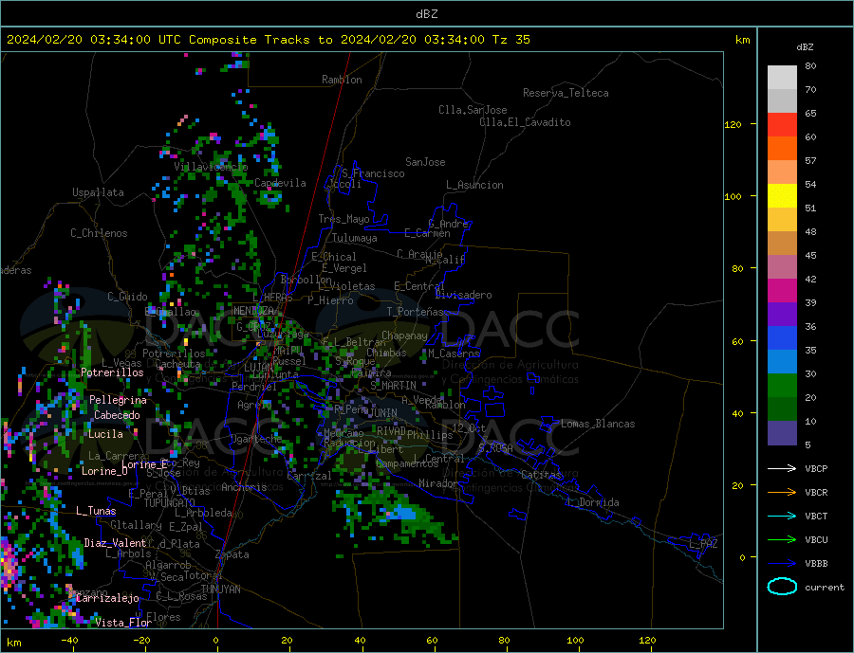Click the blue VBBB arrow legend icon
The width and height of the screenshot is (854, 653).
[782, 563]
